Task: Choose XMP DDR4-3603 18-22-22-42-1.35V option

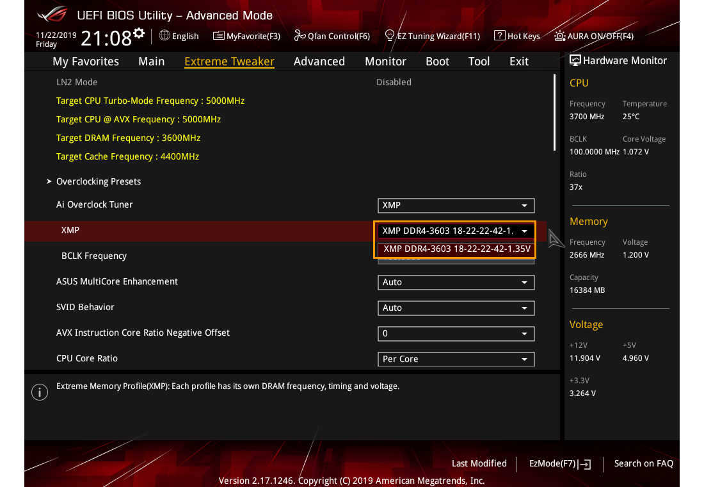Action: (x=456, y=249)
